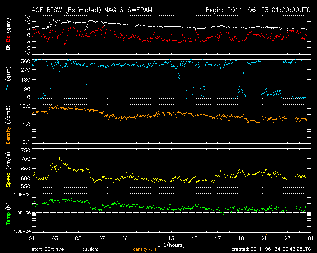
Task: Click the 13 hour tick on time axis
Action: 171,239
